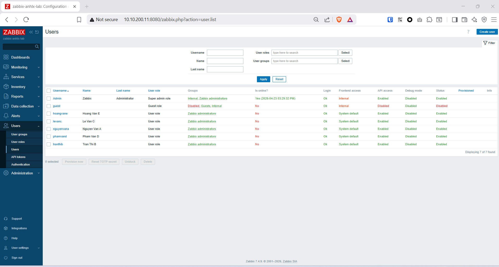Open the hoangvane user link

tap(60, 113)
